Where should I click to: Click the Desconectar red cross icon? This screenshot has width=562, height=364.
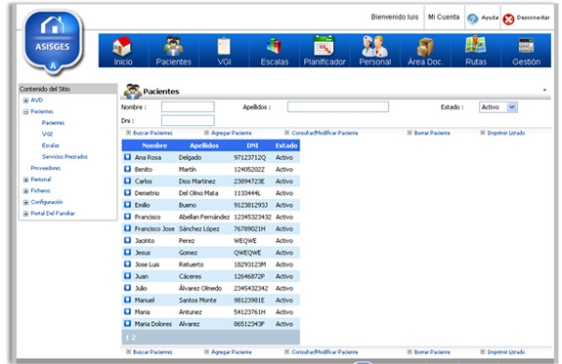(x=508, y=19)
